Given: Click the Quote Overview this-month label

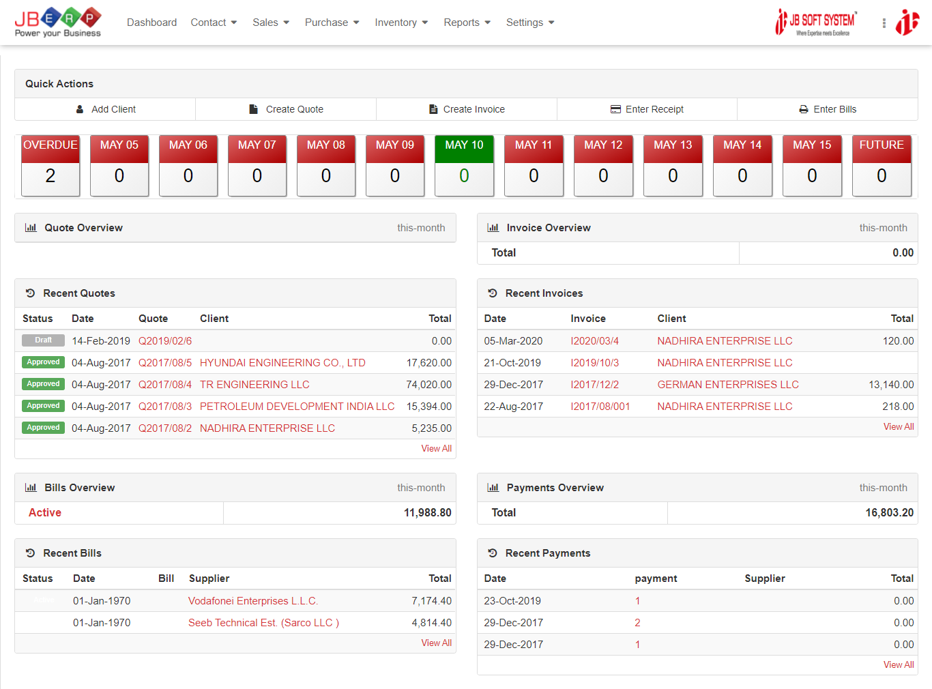Looking at the screenshot, I should click(x=421, y=228).
